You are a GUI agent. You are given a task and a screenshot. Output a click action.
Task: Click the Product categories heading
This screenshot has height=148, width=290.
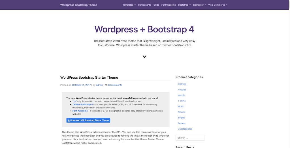point(189,77)
